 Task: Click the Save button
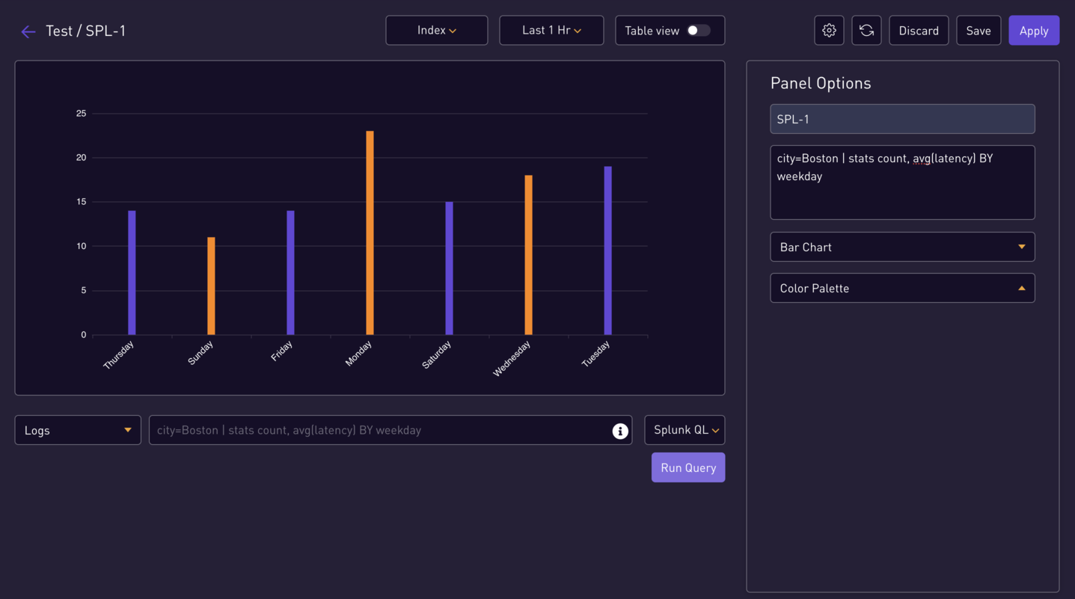[x=978, y=31]
